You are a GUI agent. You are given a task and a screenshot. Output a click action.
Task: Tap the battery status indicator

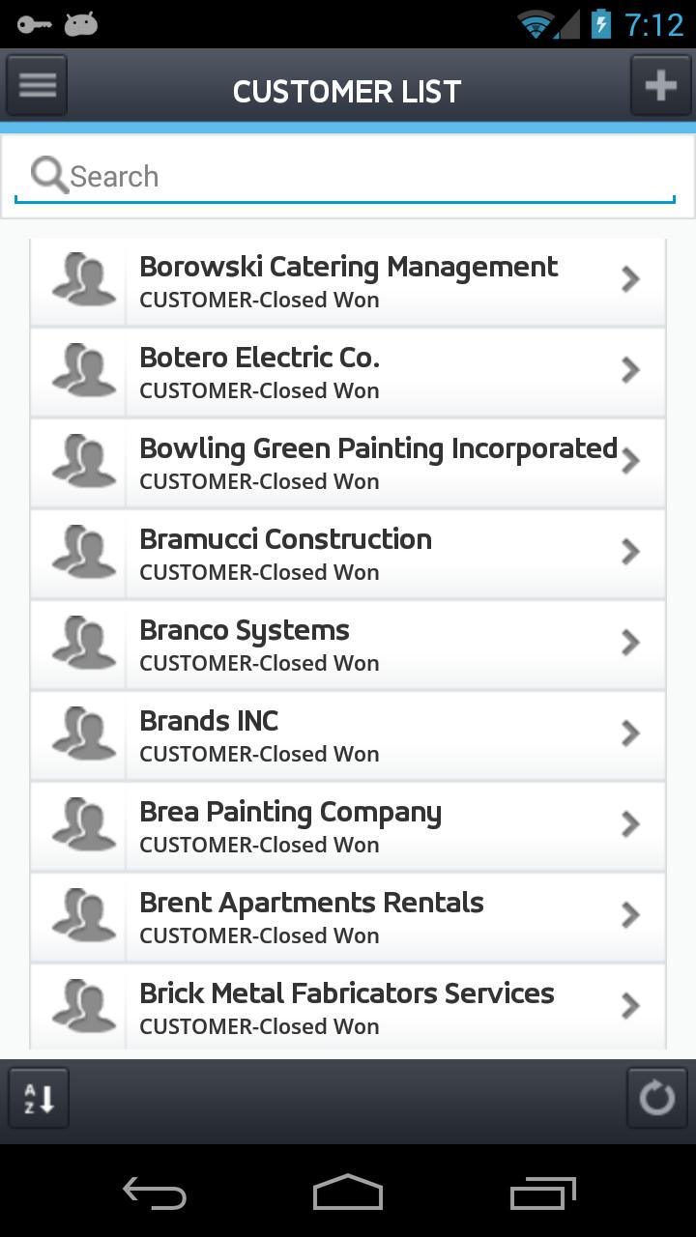[x=600, y=24]
